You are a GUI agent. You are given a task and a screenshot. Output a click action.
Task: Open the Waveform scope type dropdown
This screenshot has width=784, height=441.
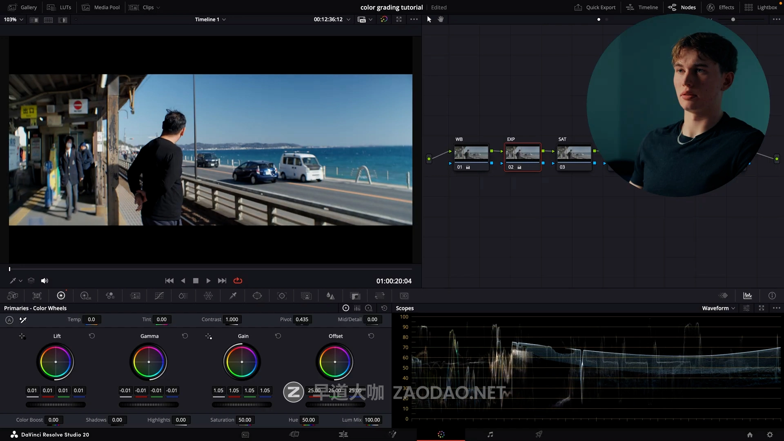(x=719, y=308)
